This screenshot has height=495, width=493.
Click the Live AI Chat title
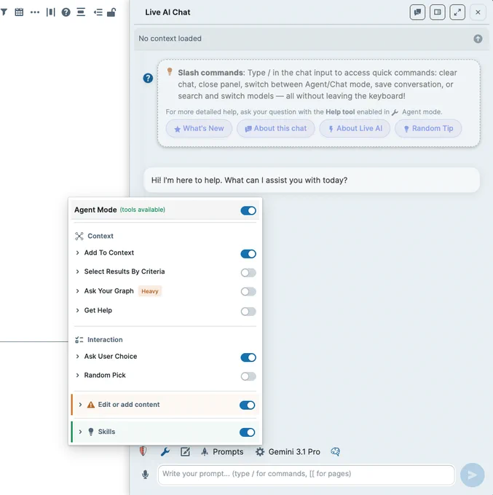tap(167, 12)
